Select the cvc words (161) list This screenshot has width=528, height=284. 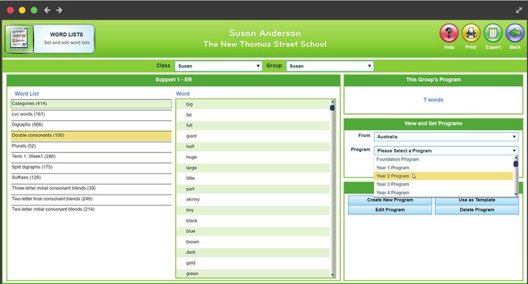tap(91, 115)
